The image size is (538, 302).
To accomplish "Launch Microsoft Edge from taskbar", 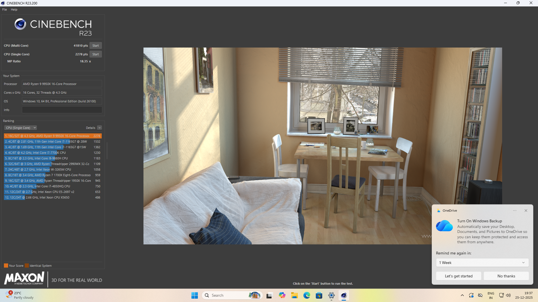I will click(307, 295).
